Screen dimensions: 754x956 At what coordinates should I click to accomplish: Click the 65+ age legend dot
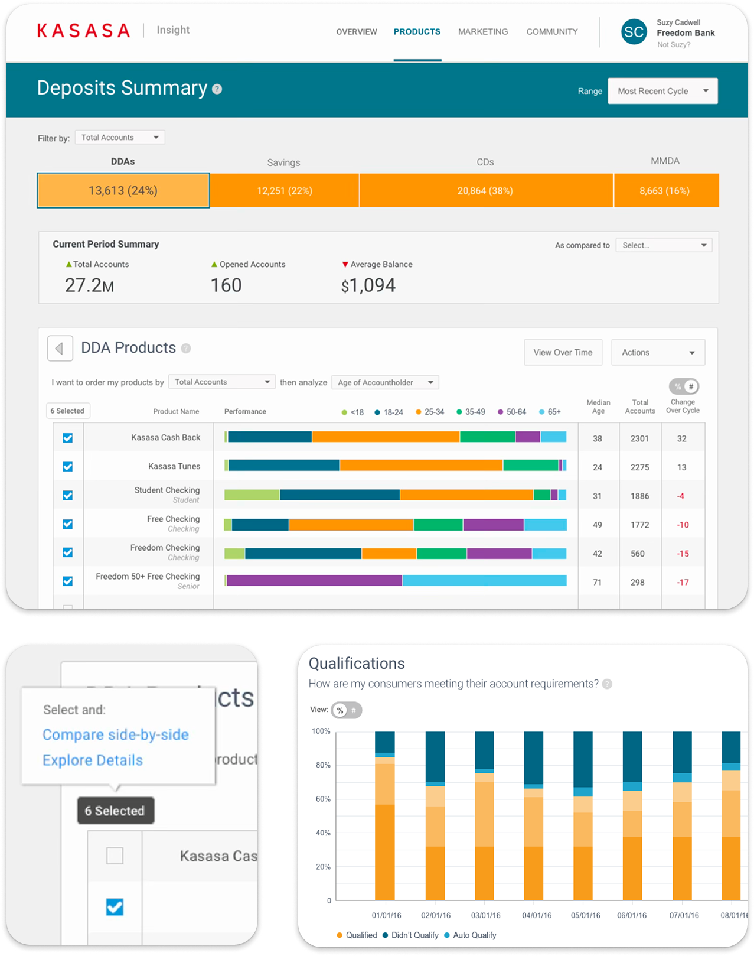[x=542, y=412]
